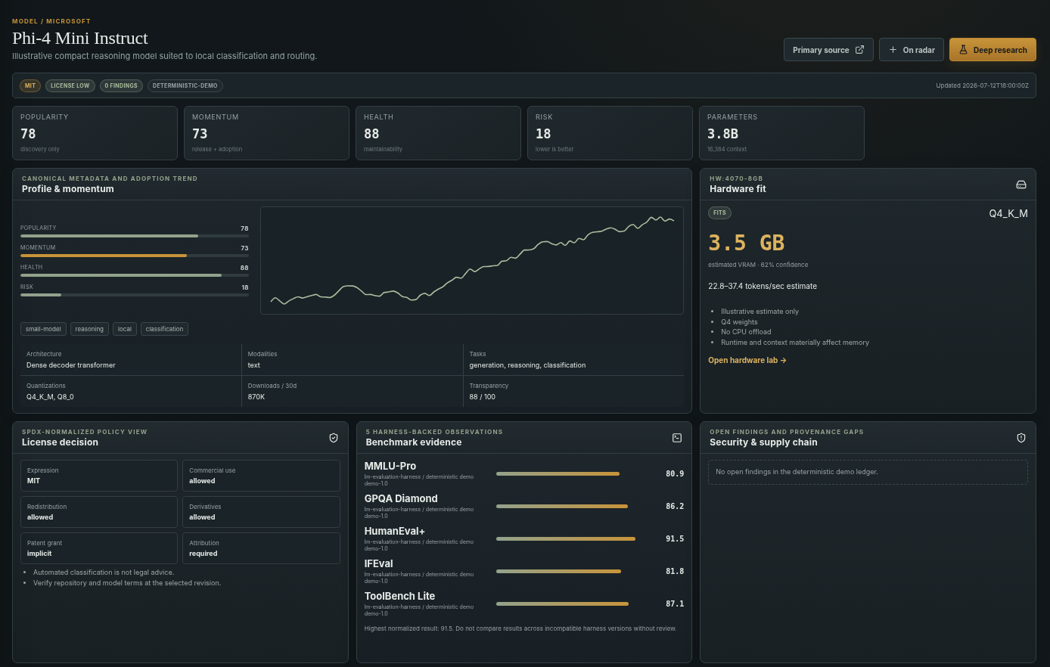
Task: Click the IFEval score 81.8
Action: (675, 571)
